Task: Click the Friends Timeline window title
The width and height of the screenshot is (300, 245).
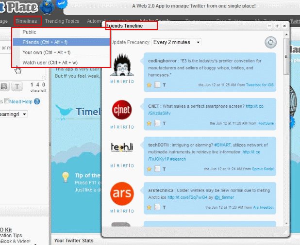Action: [x=125, y=26]
